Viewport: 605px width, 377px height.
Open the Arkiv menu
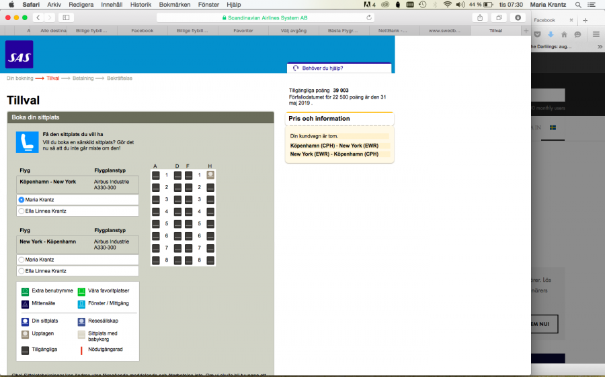pos(54,5)
